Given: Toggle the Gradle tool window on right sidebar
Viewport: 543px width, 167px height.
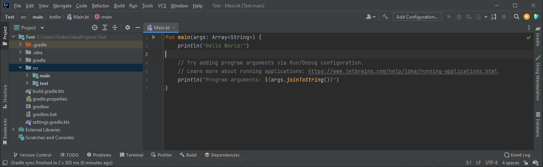Looking at the screenshot, I should coord(538,37).
